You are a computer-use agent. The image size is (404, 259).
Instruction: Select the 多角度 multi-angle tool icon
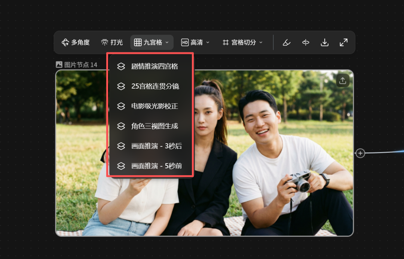coord(65,42)
